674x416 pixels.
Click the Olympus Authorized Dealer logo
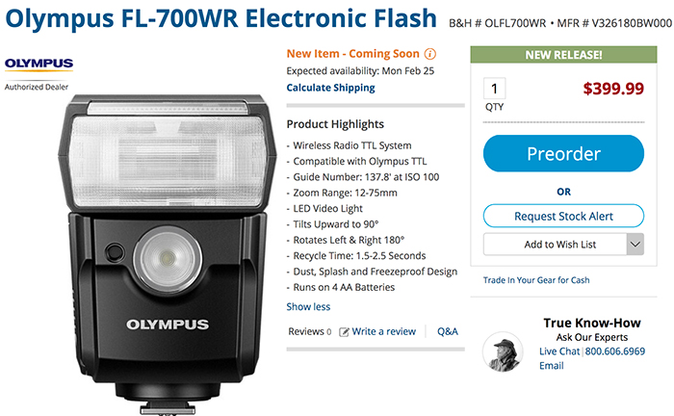(x=39, y=70)
